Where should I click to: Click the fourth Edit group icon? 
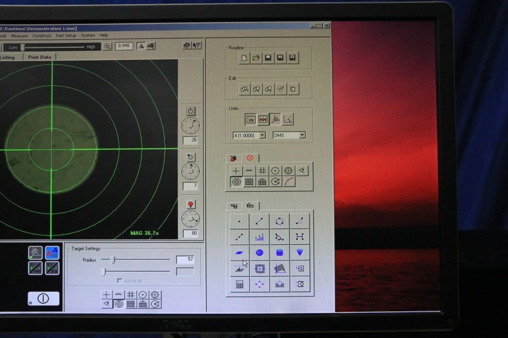pos(281,89)
